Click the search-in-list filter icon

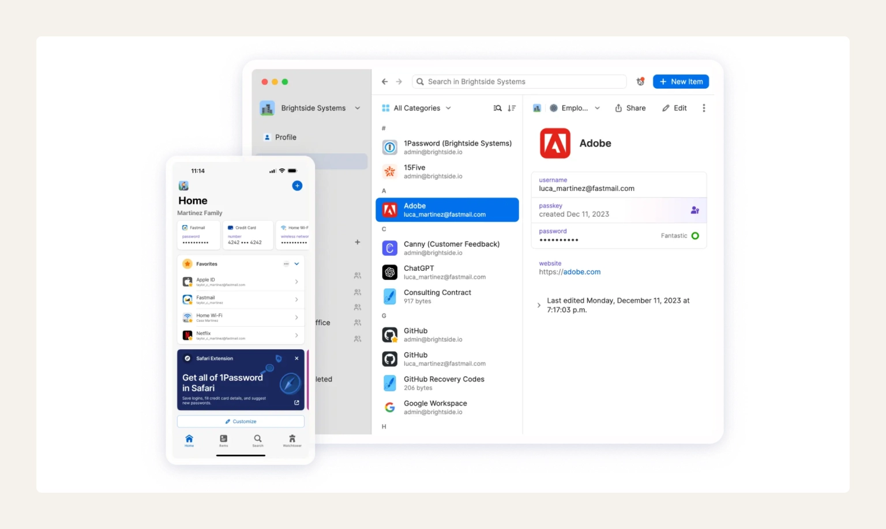(x=497, y=108)
